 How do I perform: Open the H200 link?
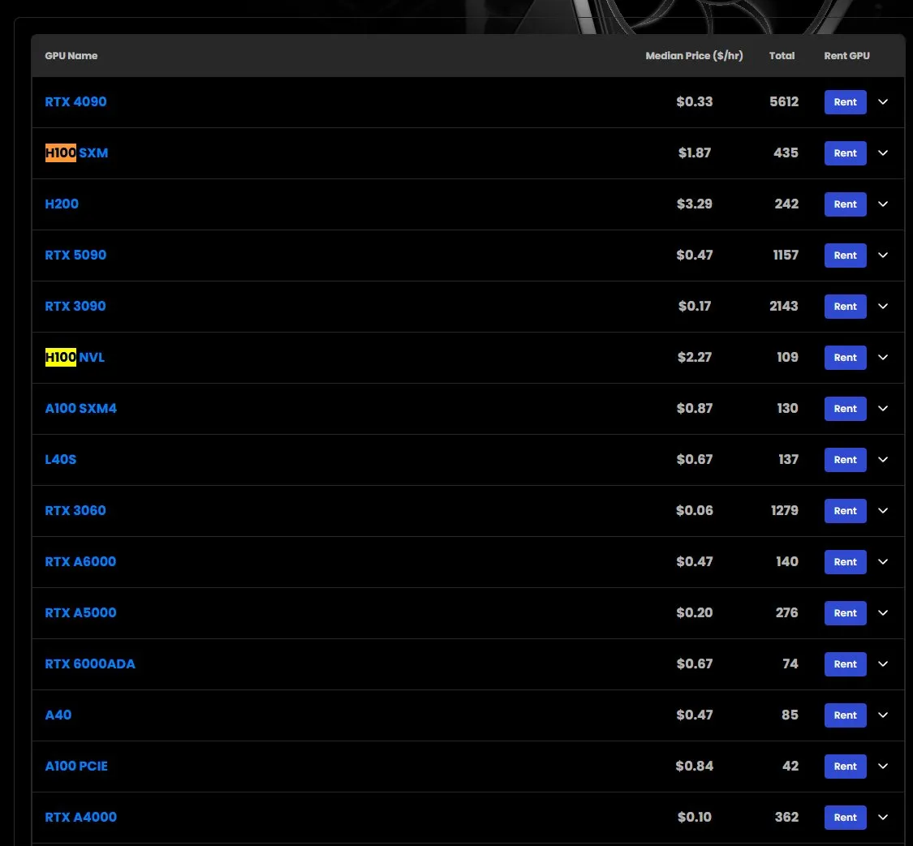62,204
